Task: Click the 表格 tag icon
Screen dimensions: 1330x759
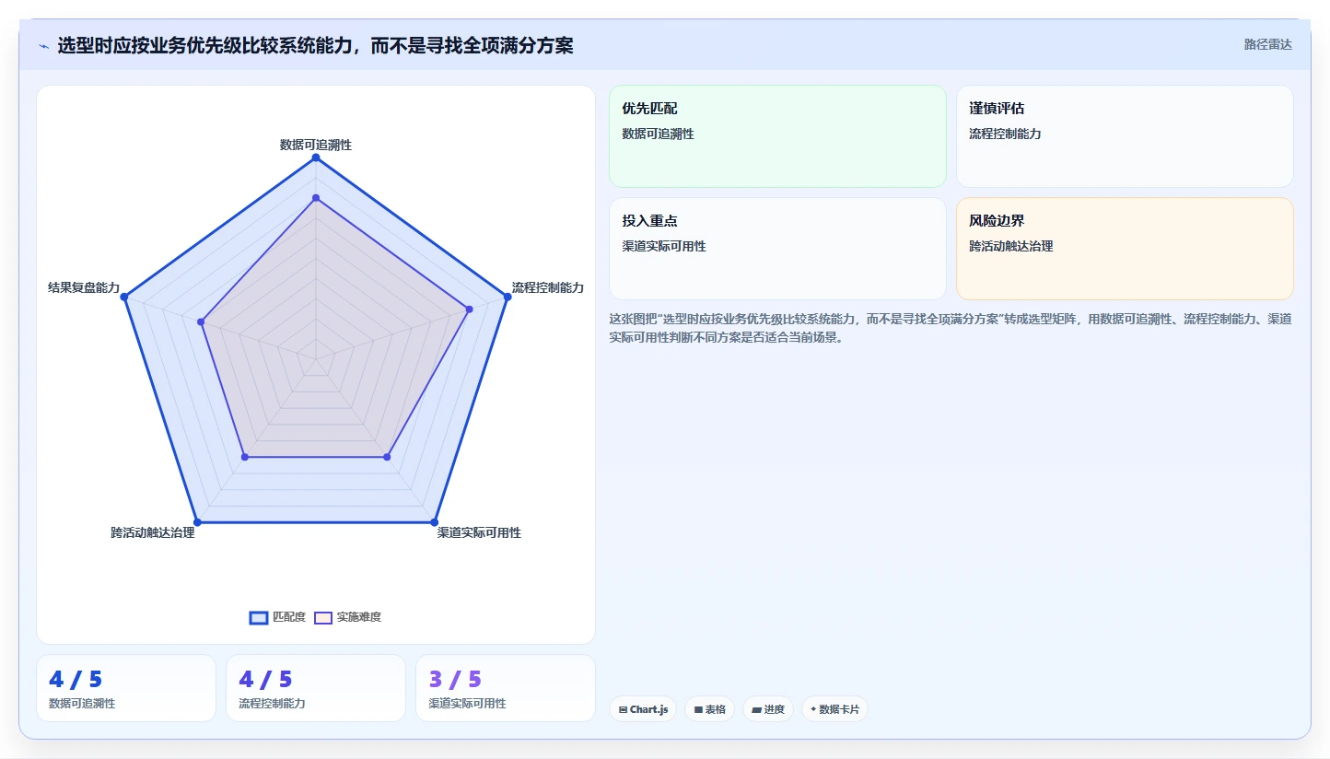Action: (x=698, y=709)
